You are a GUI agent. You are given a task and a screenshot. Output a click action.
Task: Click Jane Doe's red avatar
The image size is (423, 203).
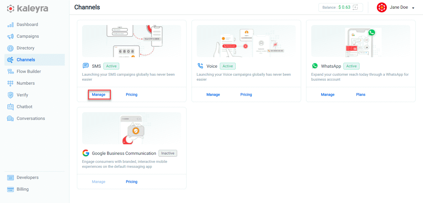coord(382,7)
